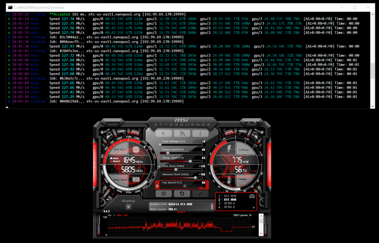Reset settings with the circular arrow button
The height and width of the screenshot is (243, 379).
(x=182, y=193)
